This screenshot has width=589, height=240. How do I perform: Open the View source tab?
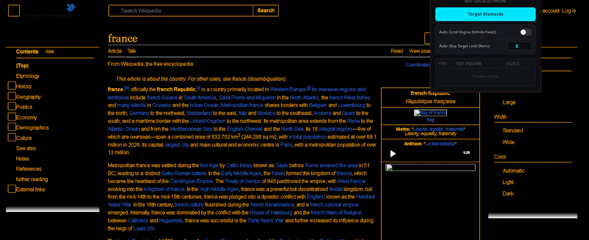point(419,51)
